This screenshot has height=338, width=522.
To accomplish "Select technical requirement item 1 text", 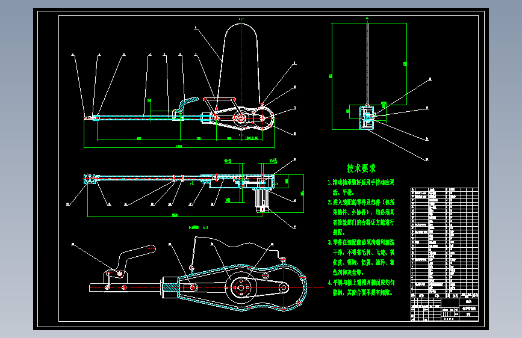I will click(361, 187).
